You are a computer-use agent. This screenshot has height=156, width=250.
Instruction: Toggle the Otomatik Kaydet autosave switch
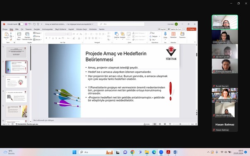[x=21, y=24]
